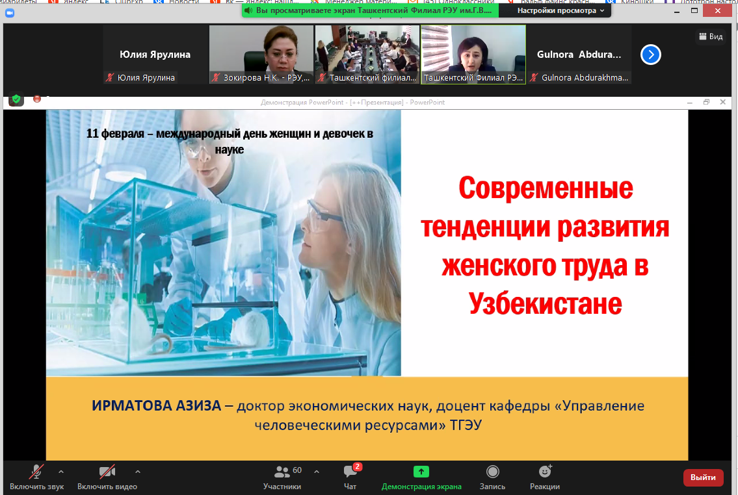Close the PowerPoint slideshow window
This screenshot has width=738, height=495.
(723, 102)
